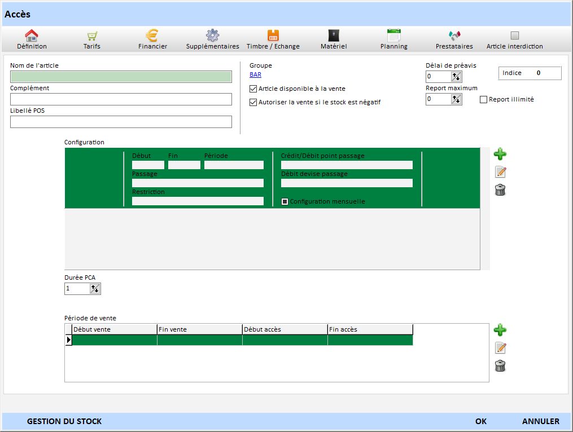The width and height of the screenshot is (573, 432).
Task: Enable the Report illimité checkbox
Action: [x=483, y=100]
